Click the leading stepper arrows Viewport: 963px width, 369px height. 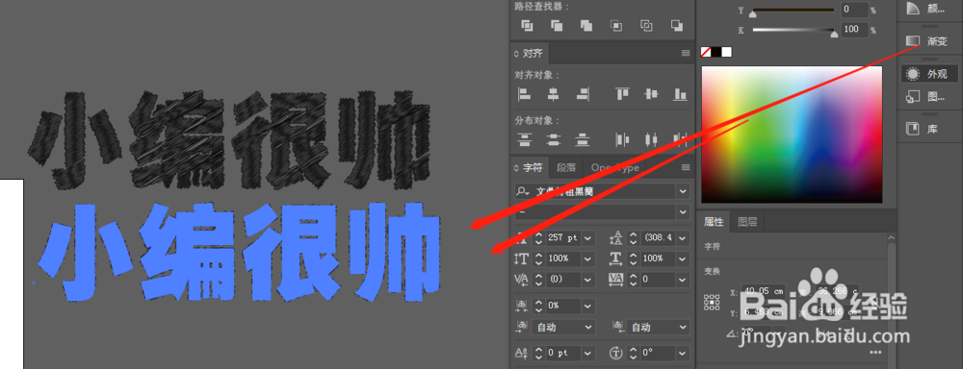click(634, 237)
